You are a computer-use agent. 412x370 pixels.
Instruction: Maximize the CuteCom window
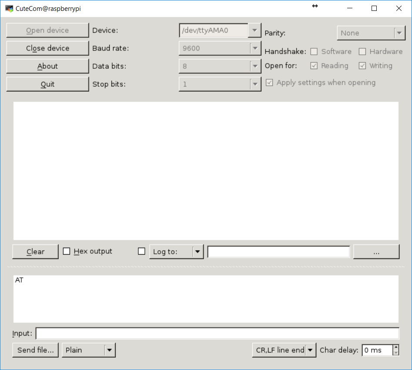point(374,8)
